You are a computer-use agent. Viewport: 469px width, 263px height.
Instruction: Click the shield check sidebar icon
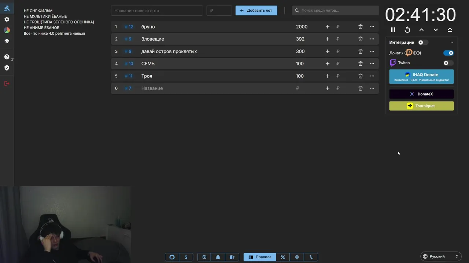pos(7,68)
